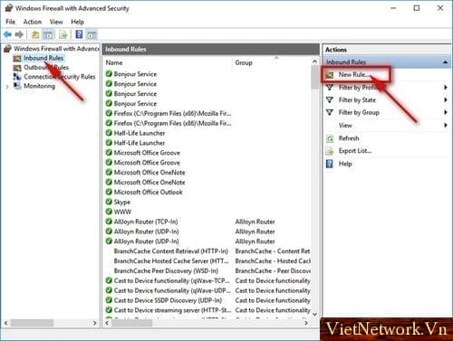This screenshot has height=341, width=453.
Task: Click Refresh in Actions pane
Action: (x=349, y=138)
